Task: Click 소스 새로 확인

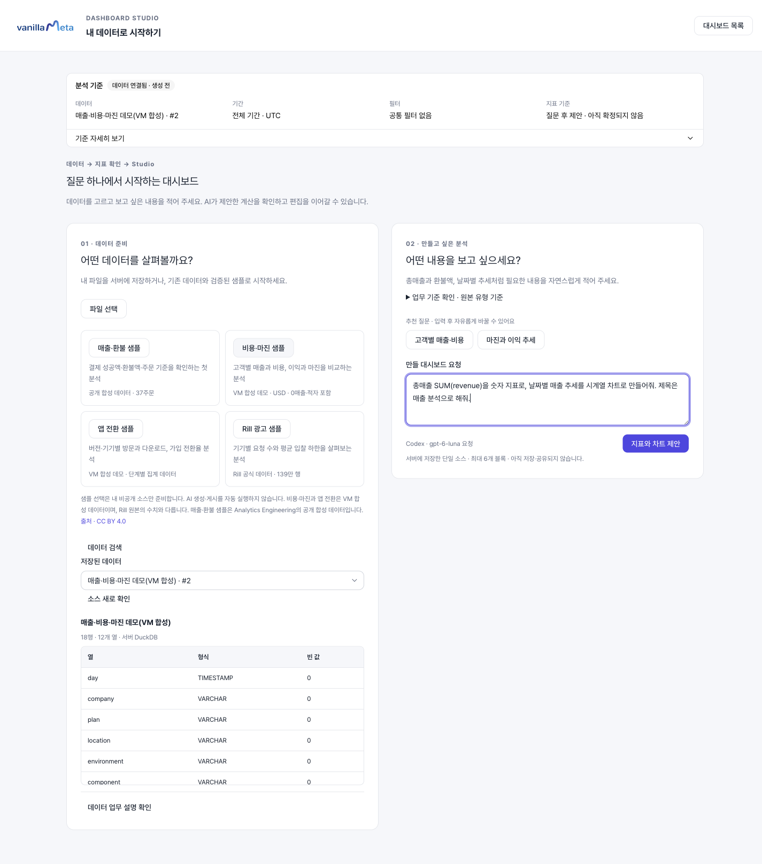Action: click(109, 599)
